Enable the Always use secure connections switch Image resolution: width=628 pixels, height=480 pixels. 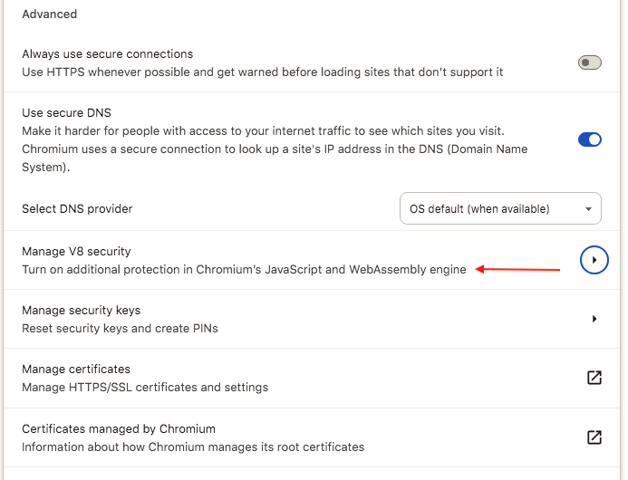coord(590,62)
